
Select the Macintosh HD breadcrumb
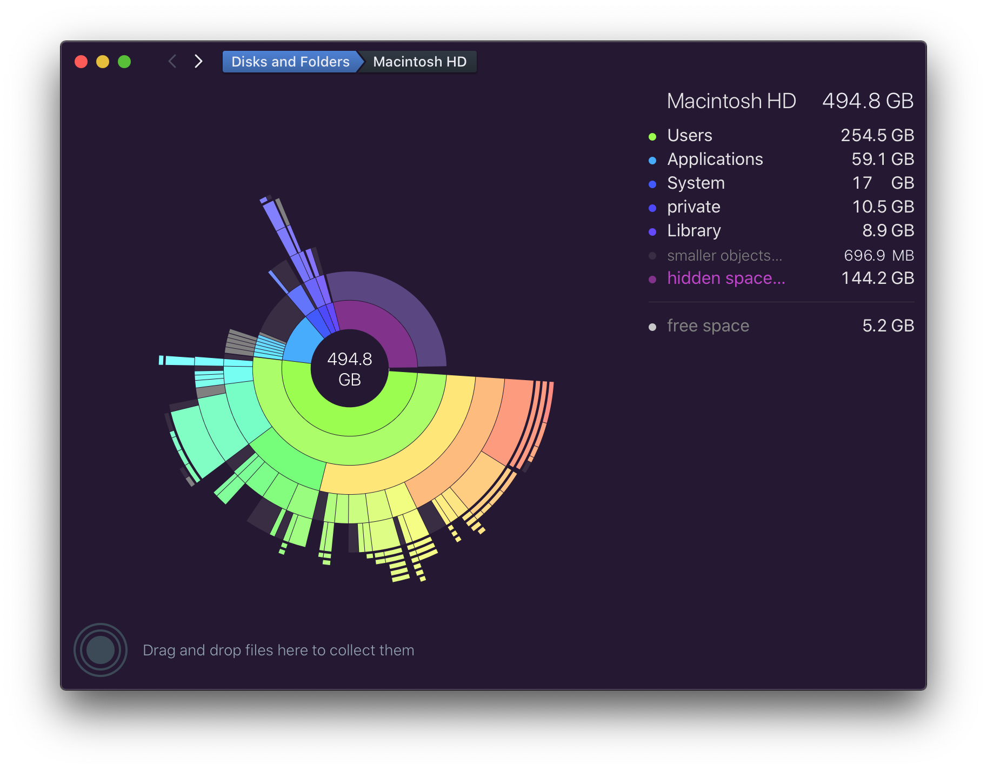[x=419, y=62]
